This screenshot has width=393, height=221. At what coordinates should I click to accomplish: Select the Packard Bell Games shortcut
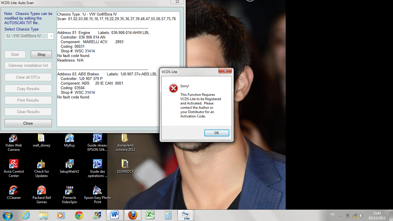point(41,195)
